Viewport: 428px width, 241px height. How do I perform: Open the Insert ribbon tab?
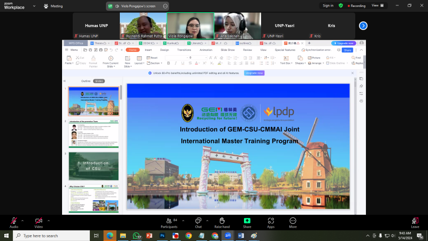(x=148, y=50)
